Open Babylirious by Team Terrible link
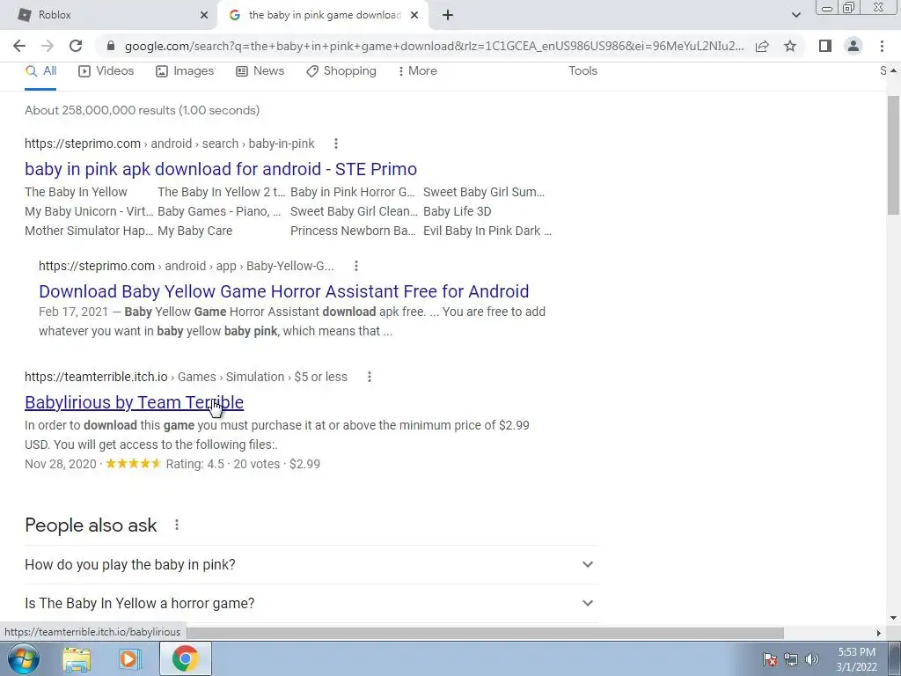 134,402
